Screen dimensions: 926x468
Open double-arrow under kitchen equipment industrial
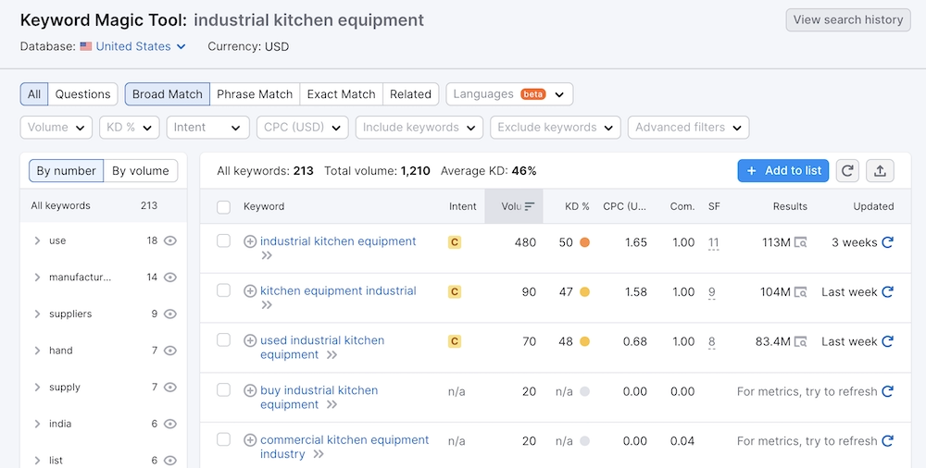pos(267,305)
